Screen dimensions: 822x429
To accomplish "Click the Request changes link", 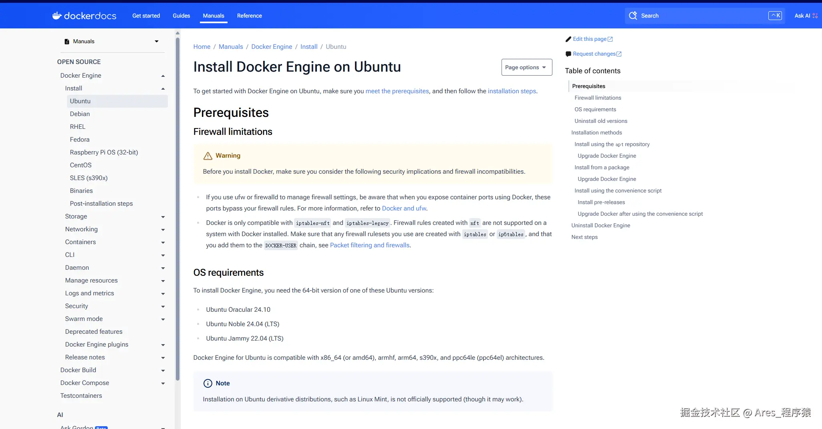I will pos(594,54).
